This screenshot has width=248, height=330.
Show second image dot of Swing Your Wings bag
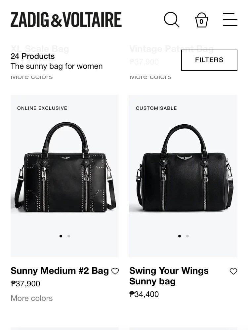[x=187, y=236]
